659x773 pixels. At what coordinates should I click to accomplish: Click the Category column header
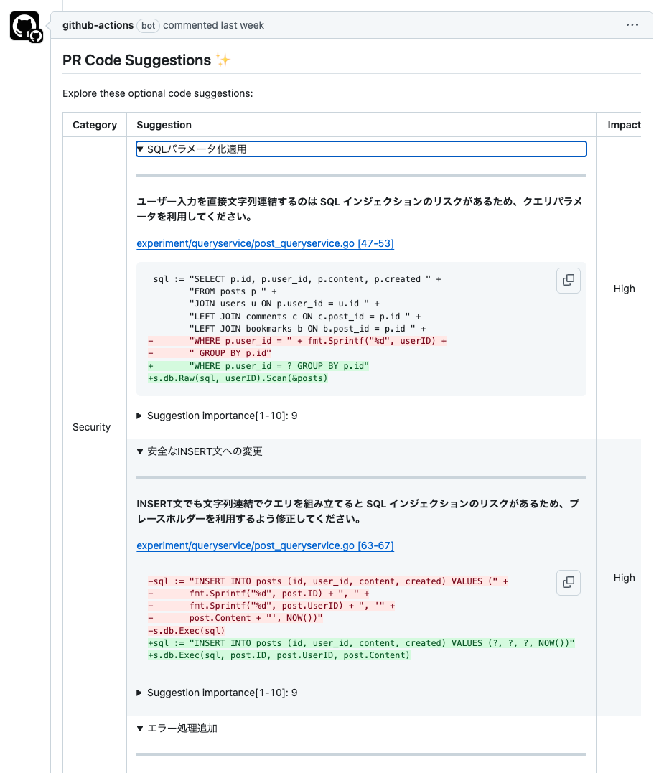click(94, 125)
